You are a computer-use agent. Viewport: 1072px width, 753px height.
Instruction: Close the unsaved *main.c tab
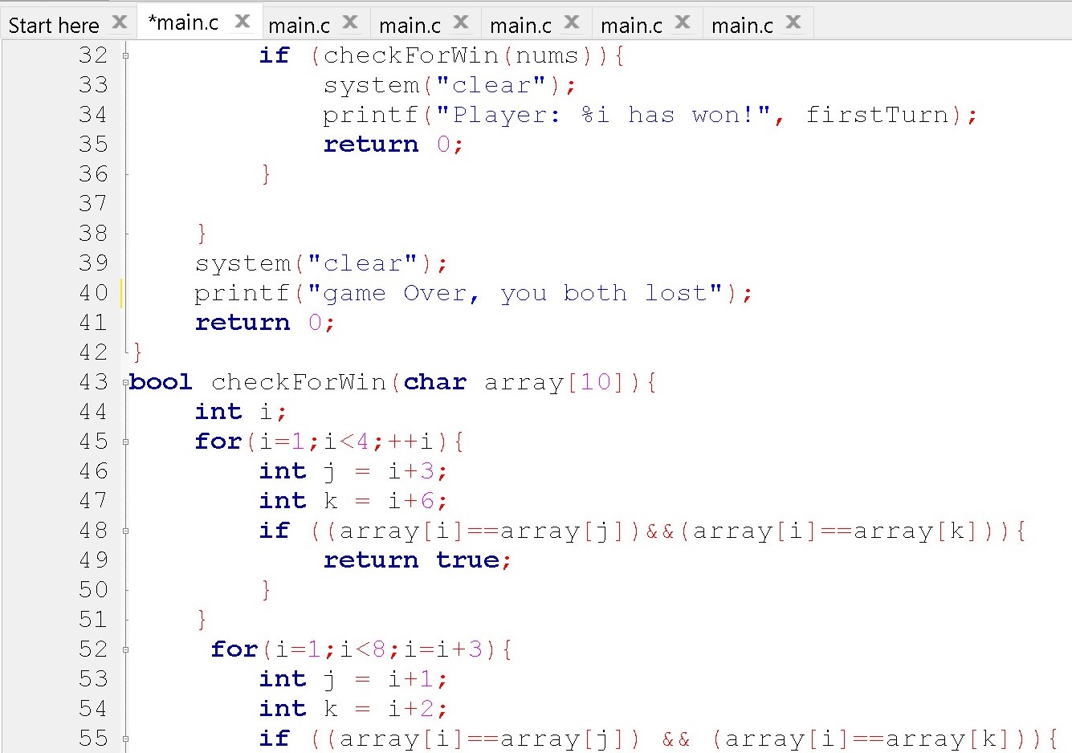243,22
